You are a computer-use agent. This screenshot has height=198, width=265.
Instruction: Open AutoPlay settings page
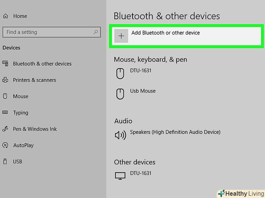click(23, 145)
